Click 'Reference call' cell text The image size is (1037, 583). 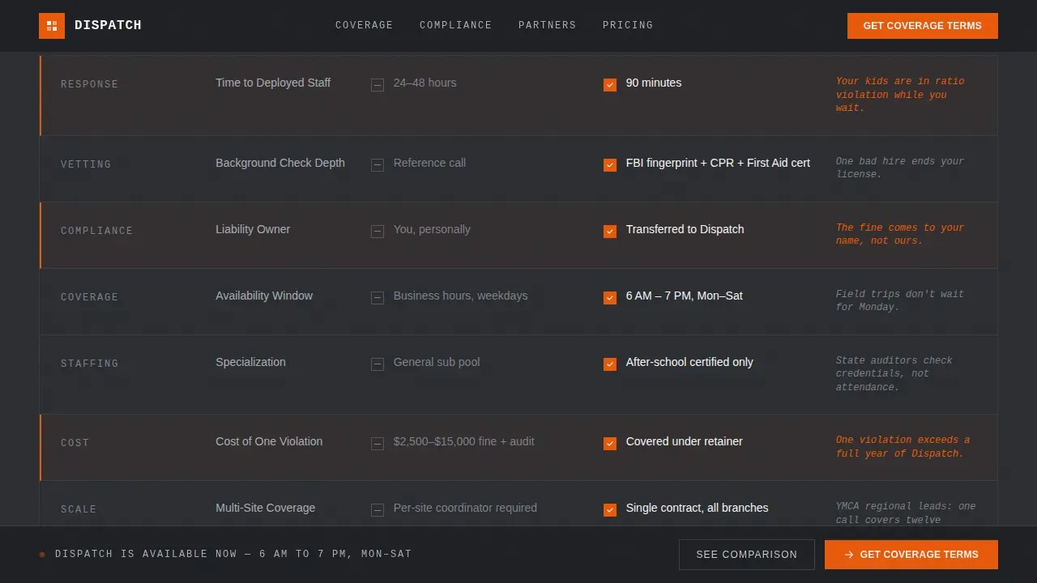pos(429,163)
